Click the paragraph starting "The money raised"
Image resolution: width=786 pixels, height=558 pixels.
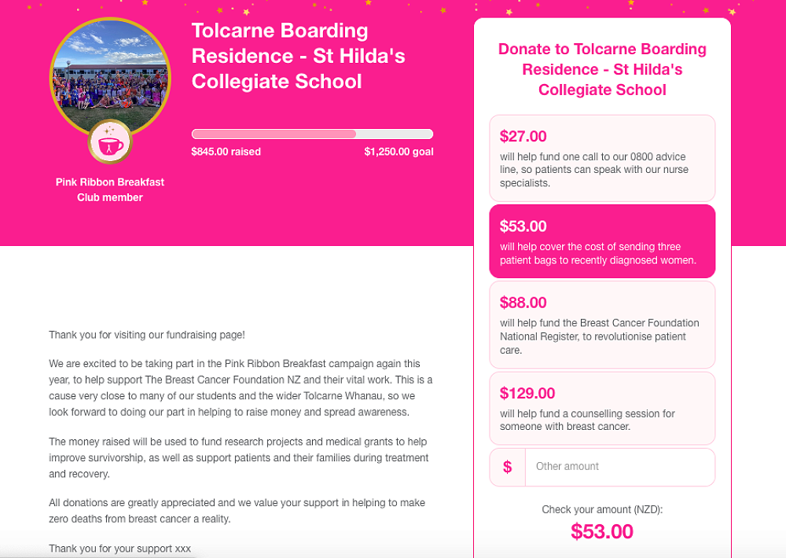tap(238, 457)
